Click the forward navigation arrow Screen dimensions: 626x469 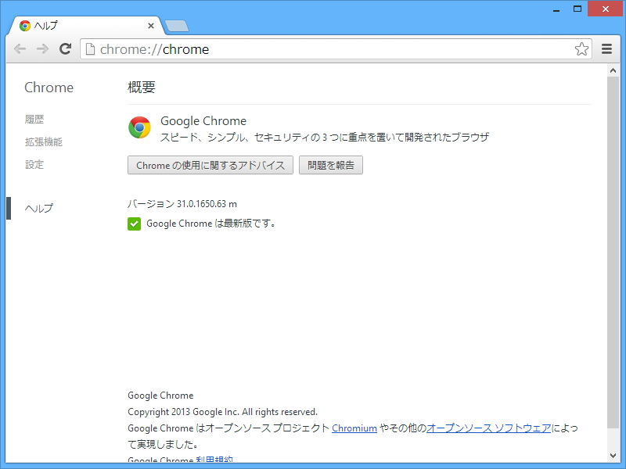(42, 48)
